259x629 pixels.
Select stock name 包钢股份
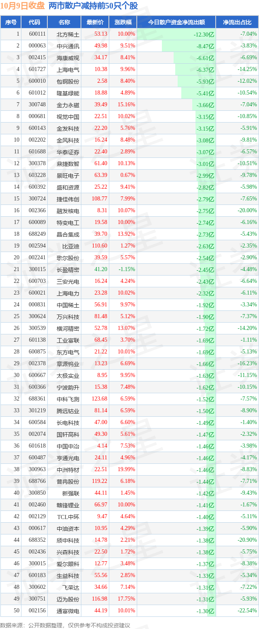click(68, 81)
